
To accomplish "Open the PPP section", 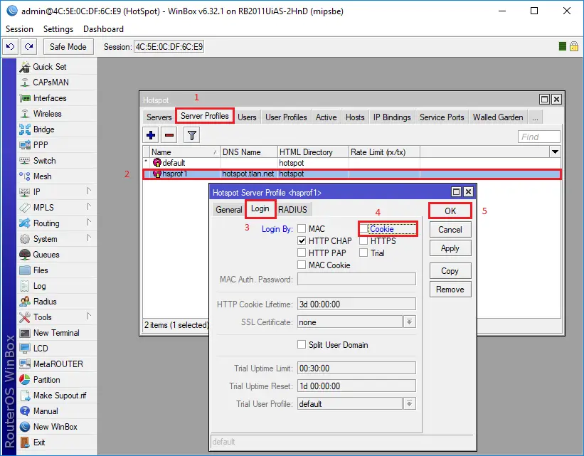I will [x=41, y=145].
